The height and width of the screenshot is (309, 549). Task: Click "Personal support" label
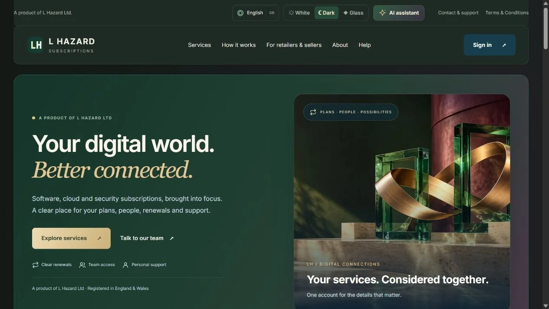tap(149, 265)
